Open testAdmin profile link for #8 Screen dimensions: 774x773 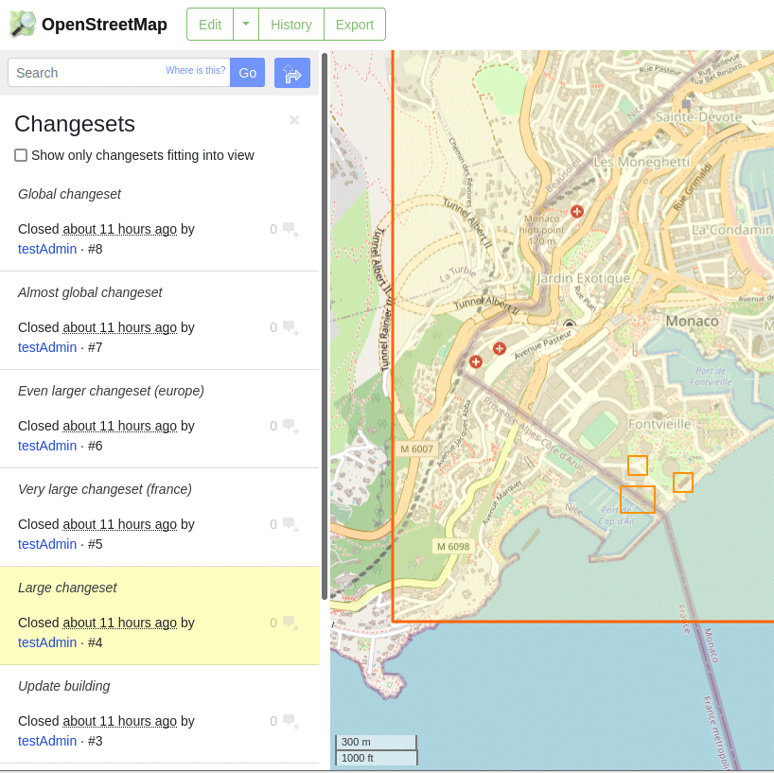coord(47,249)
